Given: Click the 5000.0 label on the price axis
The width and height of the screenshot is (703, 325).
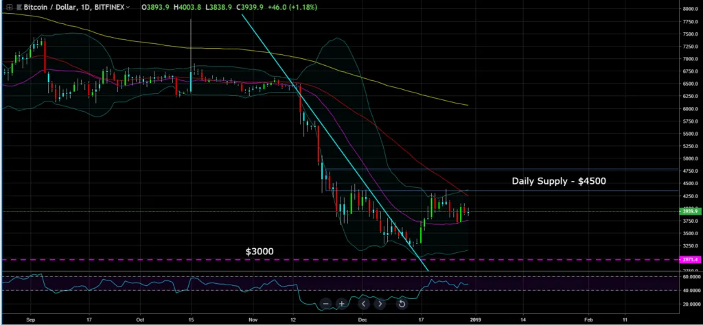Looking at the screenshot, I should pyautogui.click(x=691, y=158).
